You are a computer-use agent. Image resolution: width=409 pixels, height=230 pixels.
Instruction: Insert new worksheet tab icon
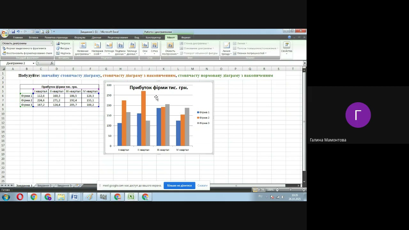pyautogui.click(x=78, y=186)
